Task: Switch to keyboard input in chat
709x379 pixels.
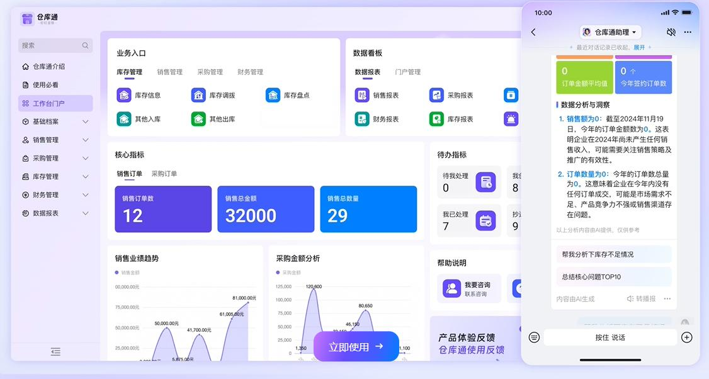Action: point(534,337)
